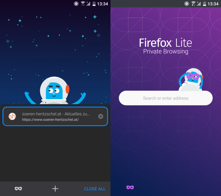
Task: Tap CLOSE ALL to close every tab
Action: (x=95, y=189)
